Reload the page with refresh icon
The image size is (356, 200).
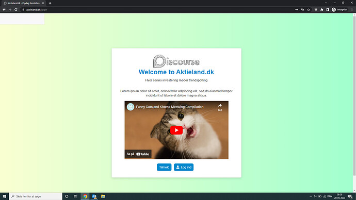point(16,9)
